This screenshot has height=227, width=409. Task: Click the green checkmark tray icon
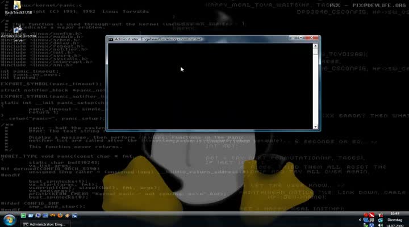click(x=366, y=225)
